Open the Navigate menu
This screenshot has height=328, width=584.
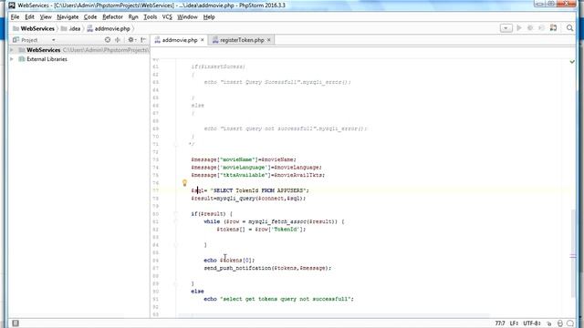[68, 17]
